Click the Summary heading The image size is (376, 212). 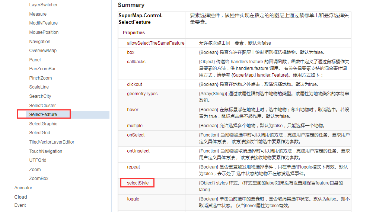coord(131,5)
